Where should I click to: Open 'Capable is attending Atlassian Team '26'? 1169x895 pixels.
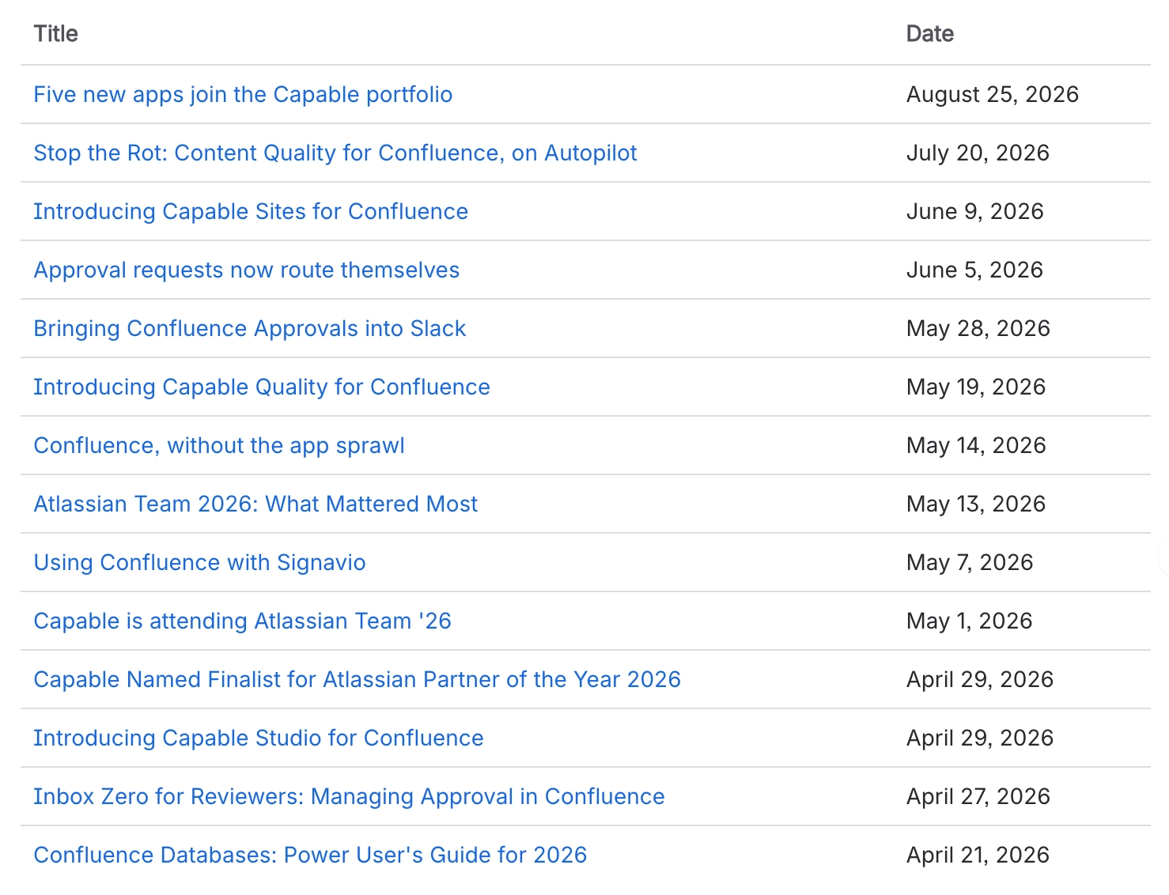tap(243, 621)
